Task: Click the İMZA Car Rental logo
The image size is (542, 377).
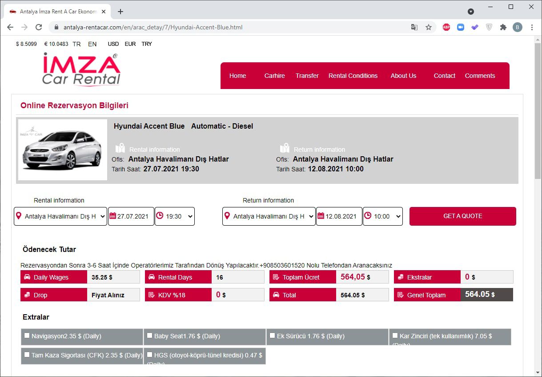Action: pyautogui.click(x=81, y=69)
